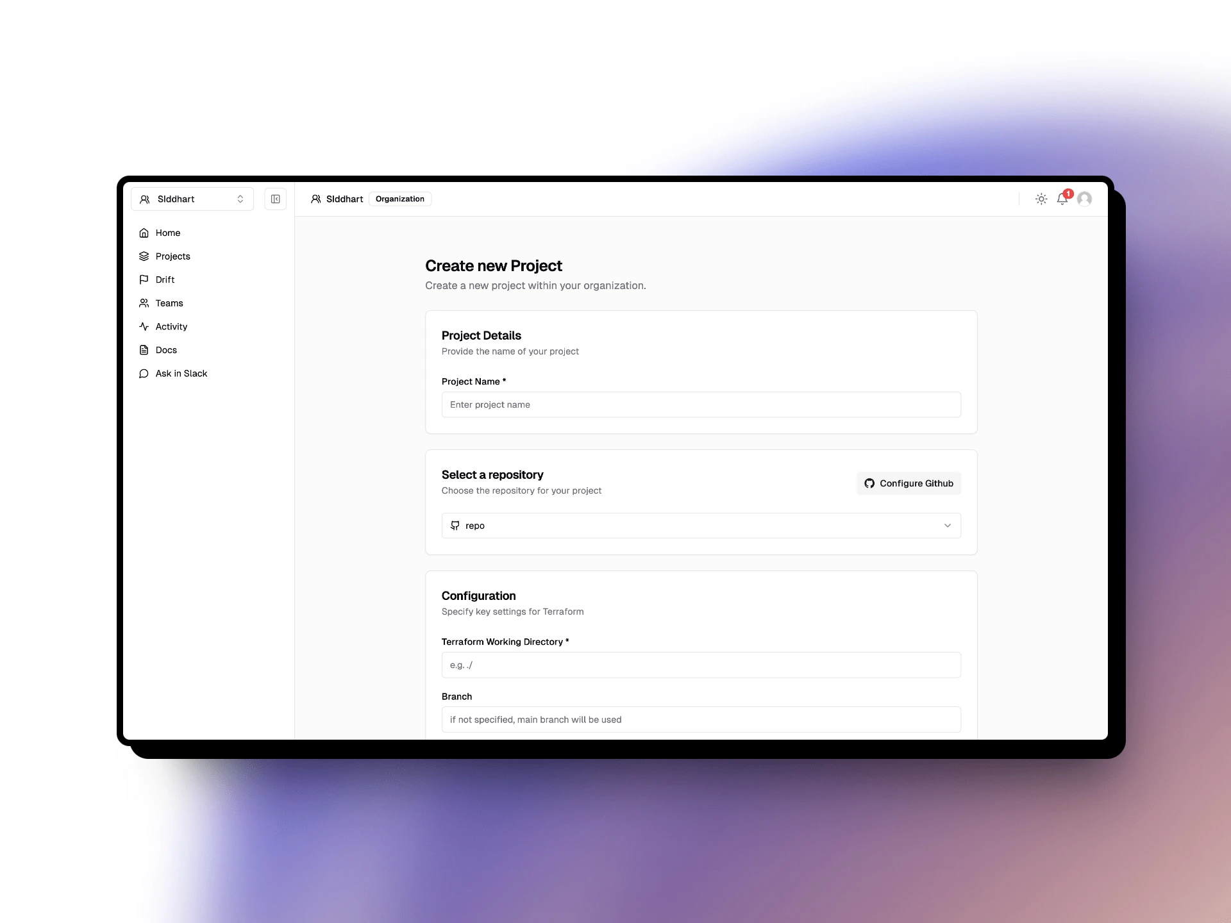The height and width of the screenshot is (923, 1231).
Task: Click the Organization tab in breadcrumb
Action: click(400, 198)
